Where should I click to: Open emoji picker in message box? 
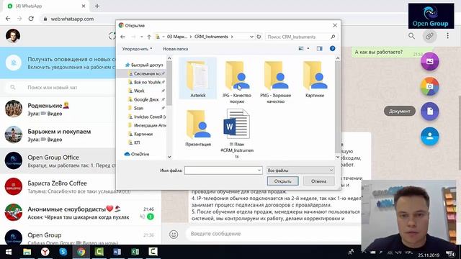pyautogui.click(x=174, y=234)
